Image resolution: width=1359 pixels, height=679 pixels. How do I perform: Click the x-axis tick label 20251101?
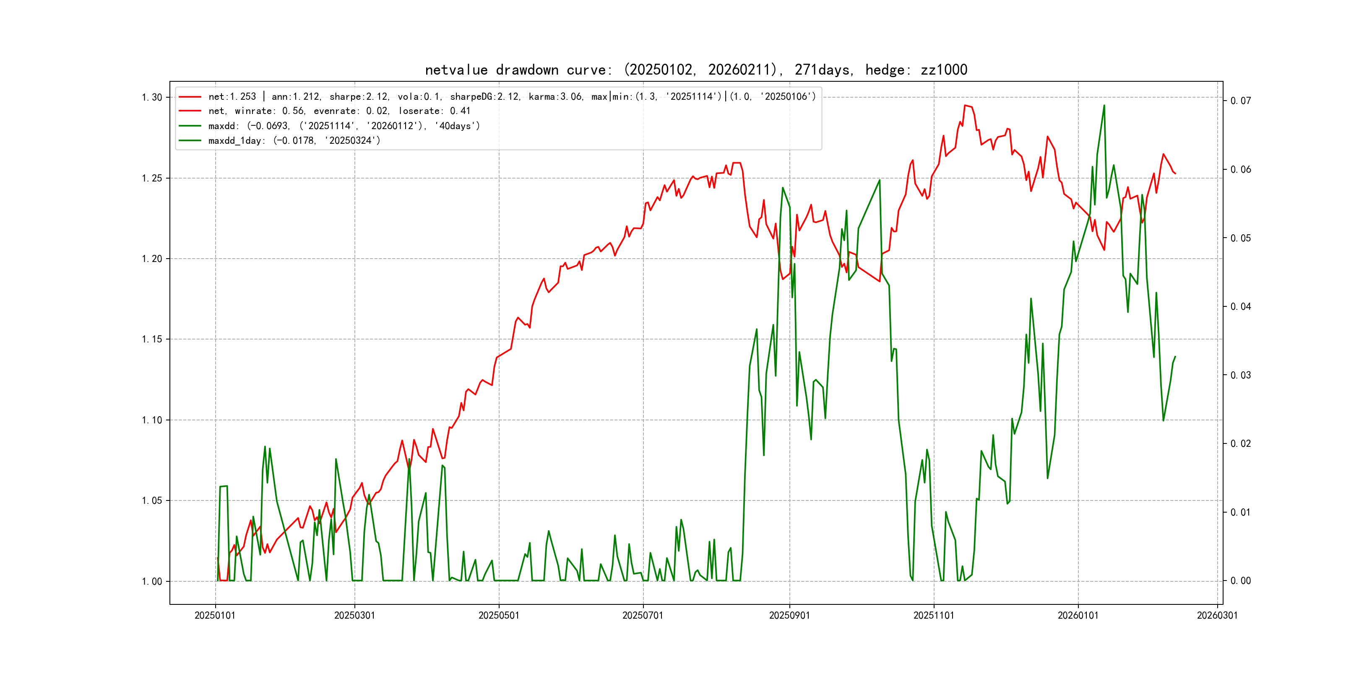934,616
